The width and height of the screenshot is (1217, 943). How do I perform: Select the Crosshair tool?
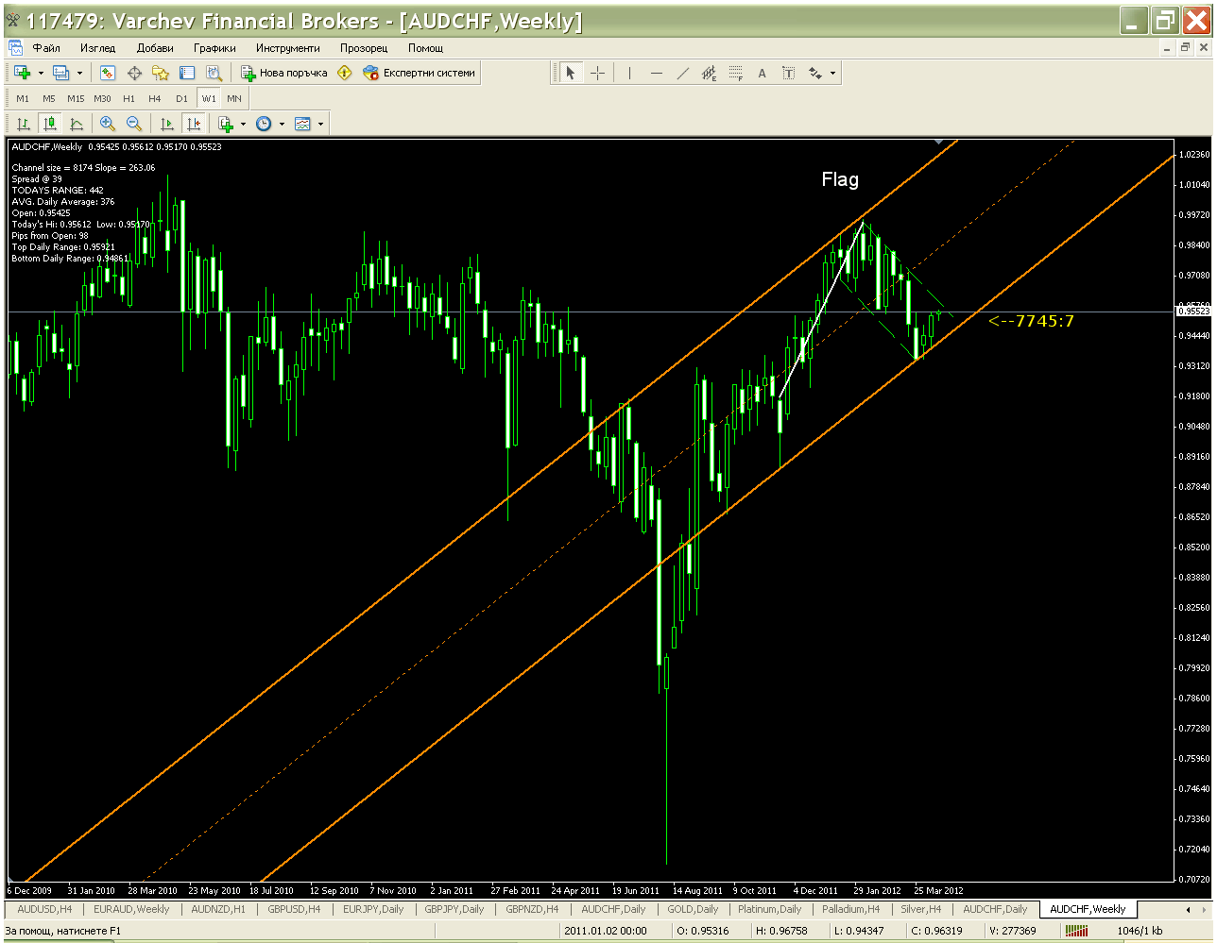(598, 73)
